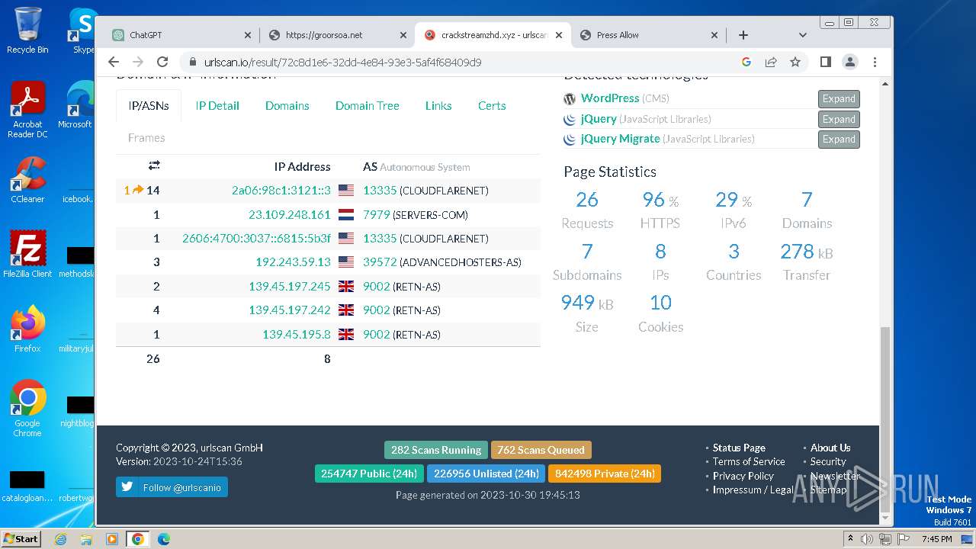Open the tab search chevron
This screenshot has height=549, width=976.
pos(803,35)
